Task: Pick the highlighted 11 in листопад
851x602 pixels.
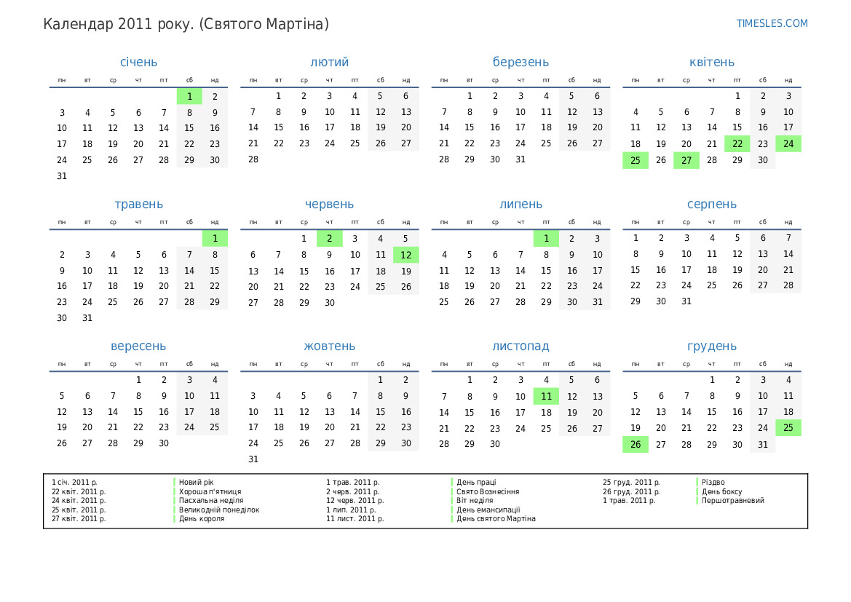Action: (546, 396)
